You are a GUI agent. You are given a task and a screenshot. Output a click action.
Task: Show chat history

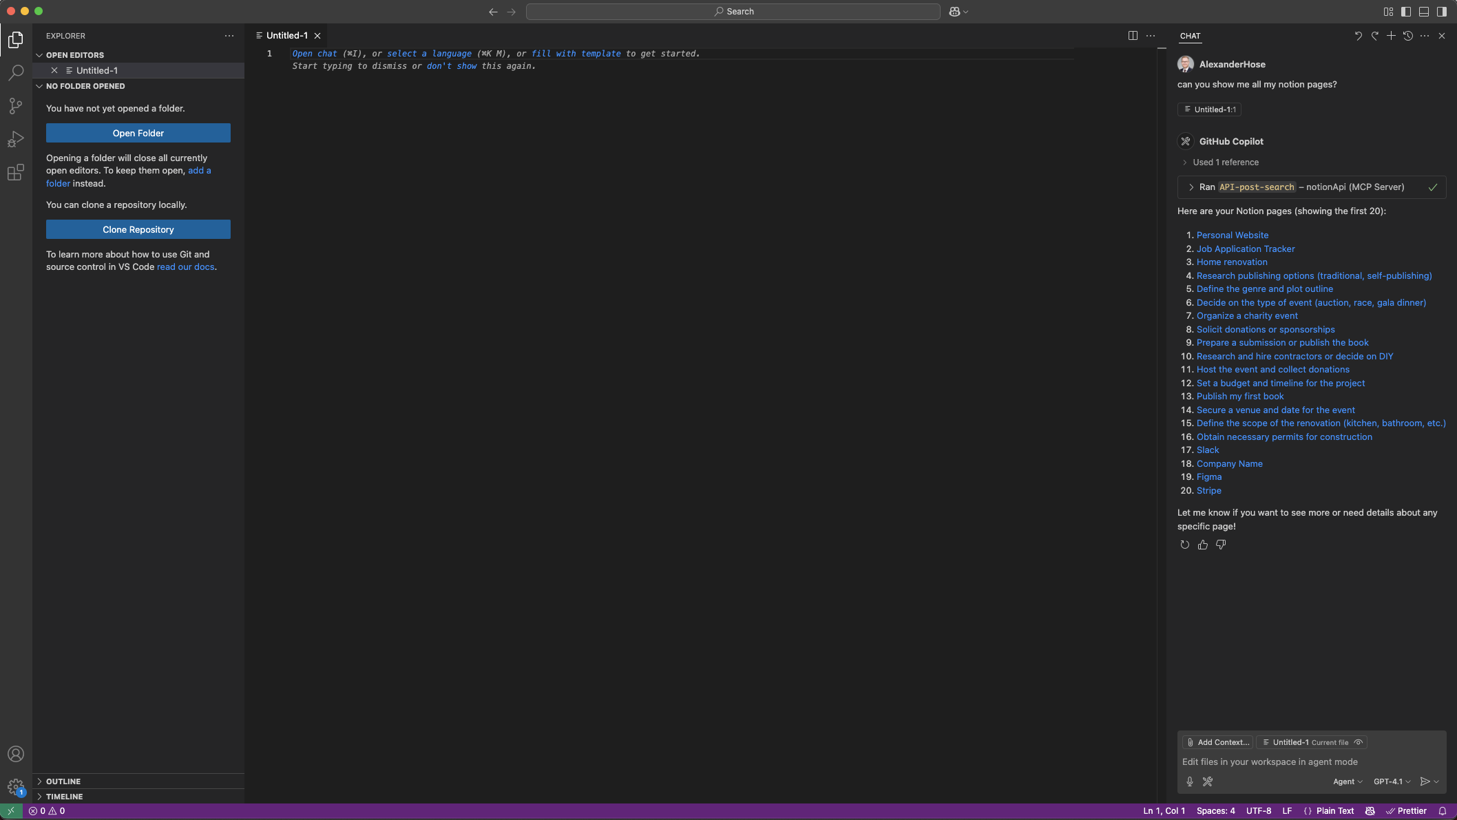click(1408, 36)
